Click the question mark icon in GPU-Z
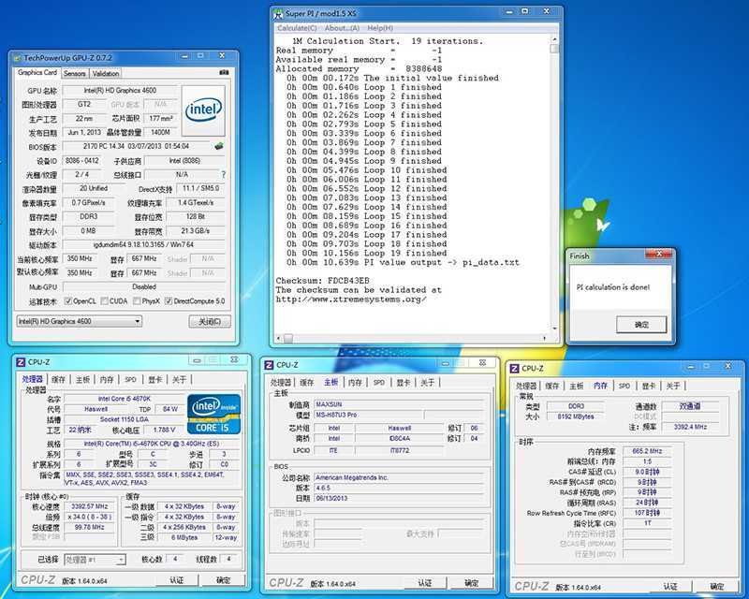 click(x=223, y=175)
